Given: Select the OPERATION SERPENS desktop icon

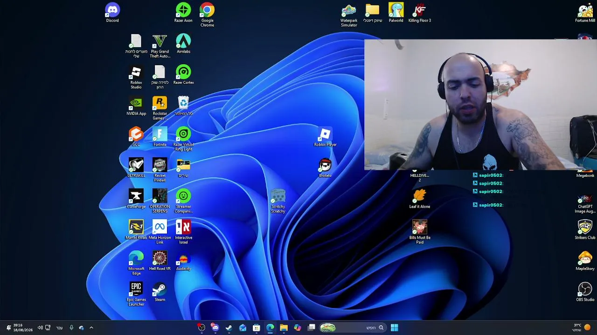Looking at the screenshot, I should tap(160, 201).
